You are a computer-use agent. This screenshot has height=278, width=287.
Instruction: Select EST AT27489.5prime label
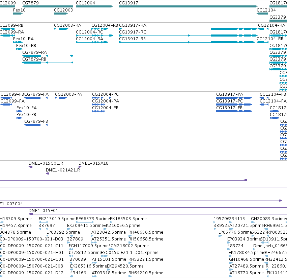point(247,266)
